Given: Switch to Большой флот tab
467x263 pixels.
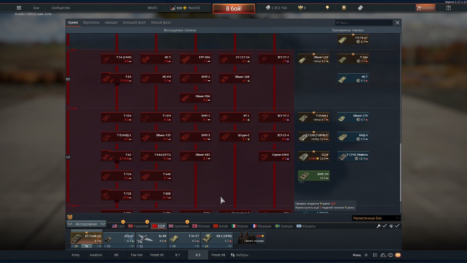Looking at the screenshot, I should coord(134,22).
